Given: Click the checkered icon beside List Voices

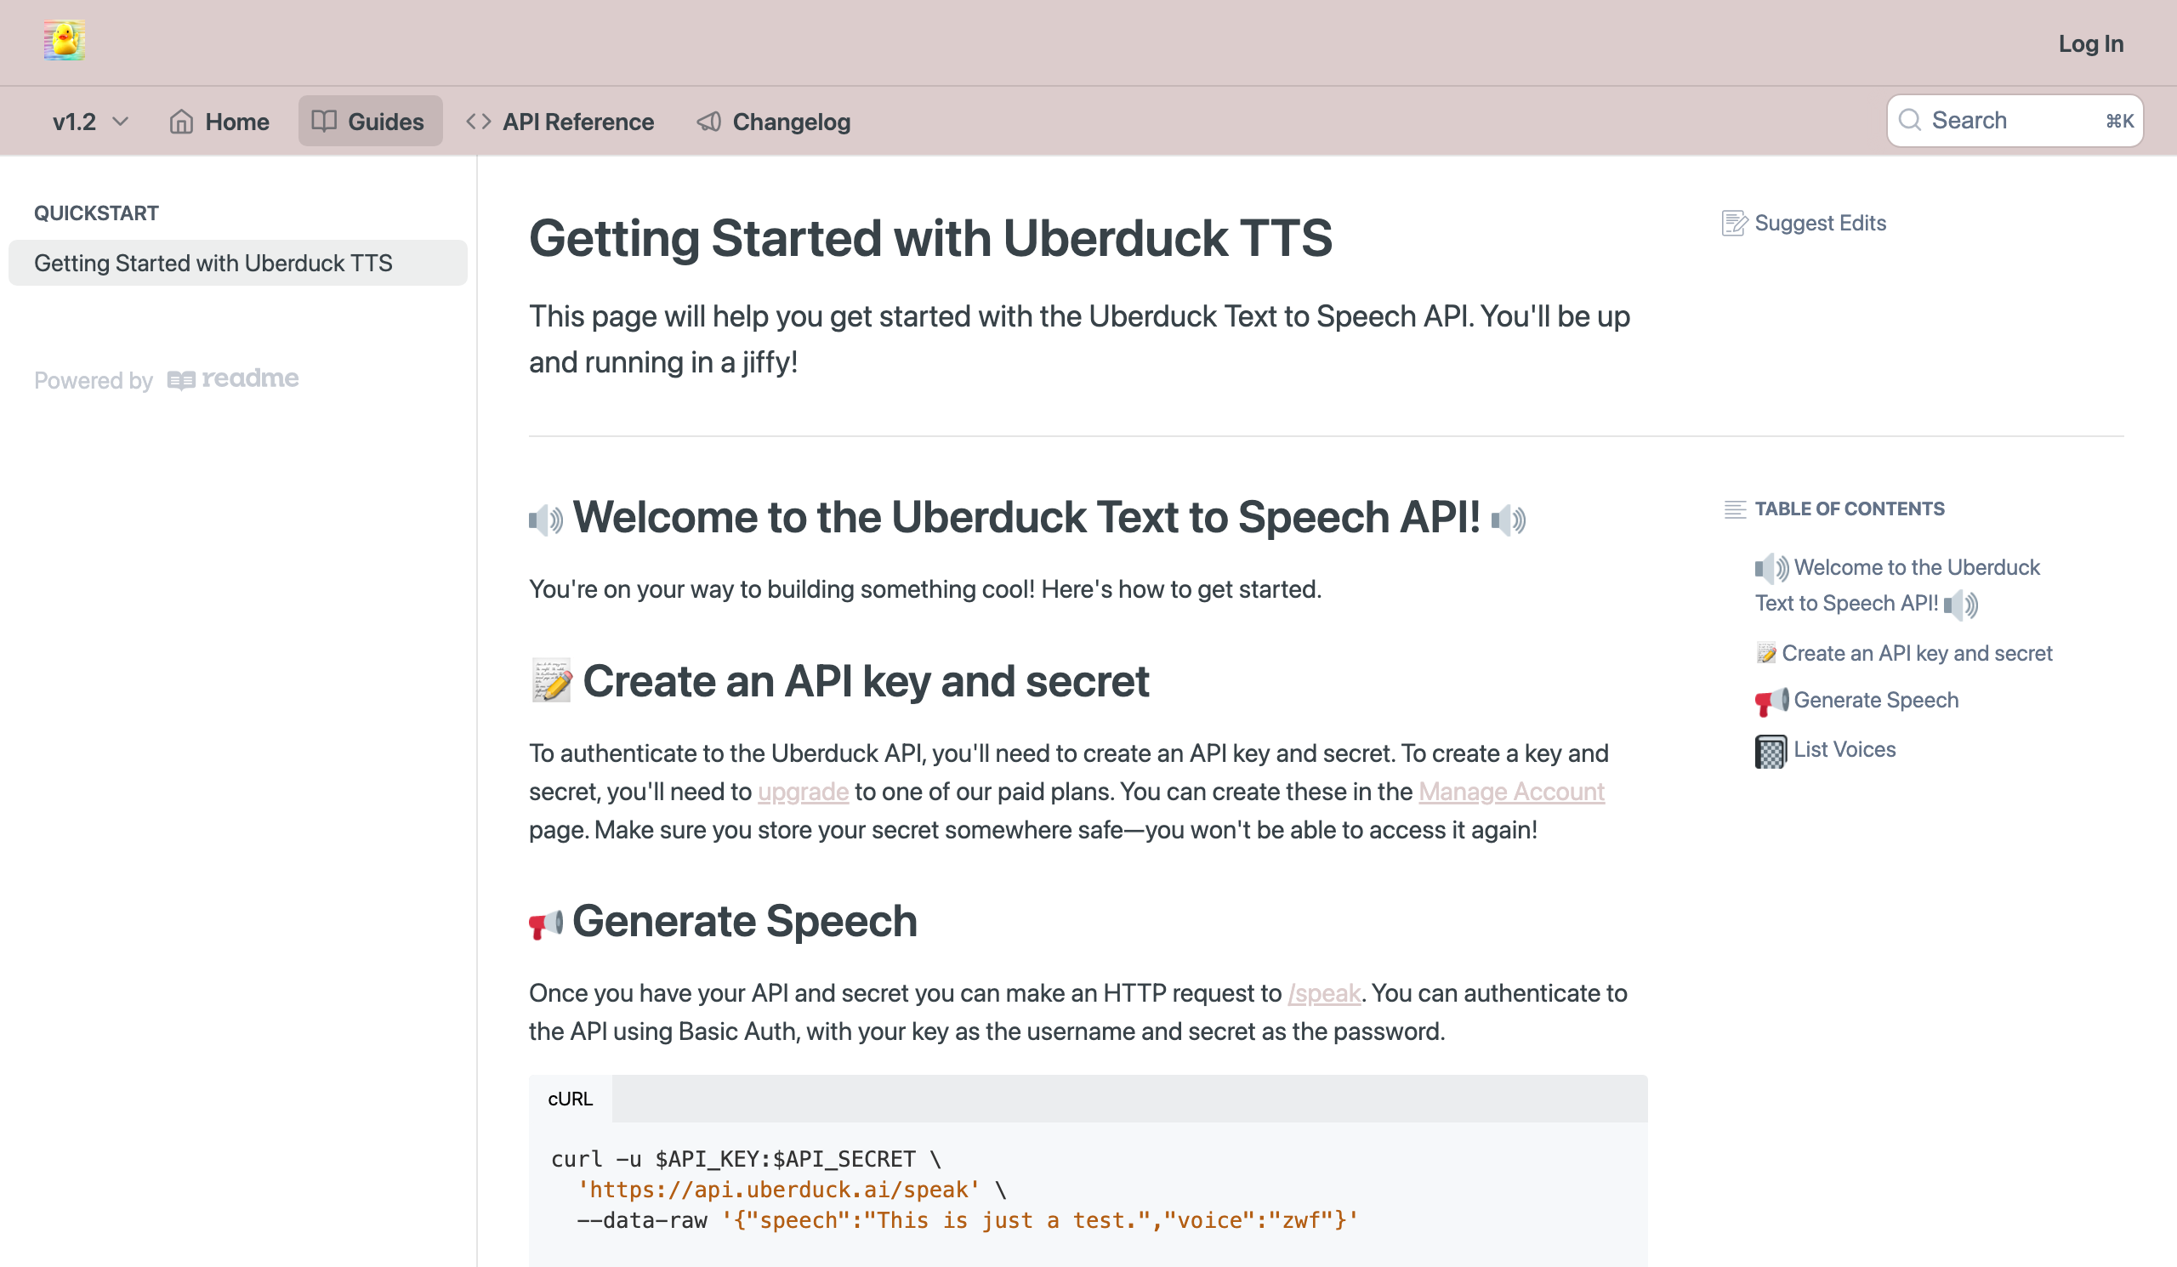Looking at the screenshot, I should tap(1771, 752).
